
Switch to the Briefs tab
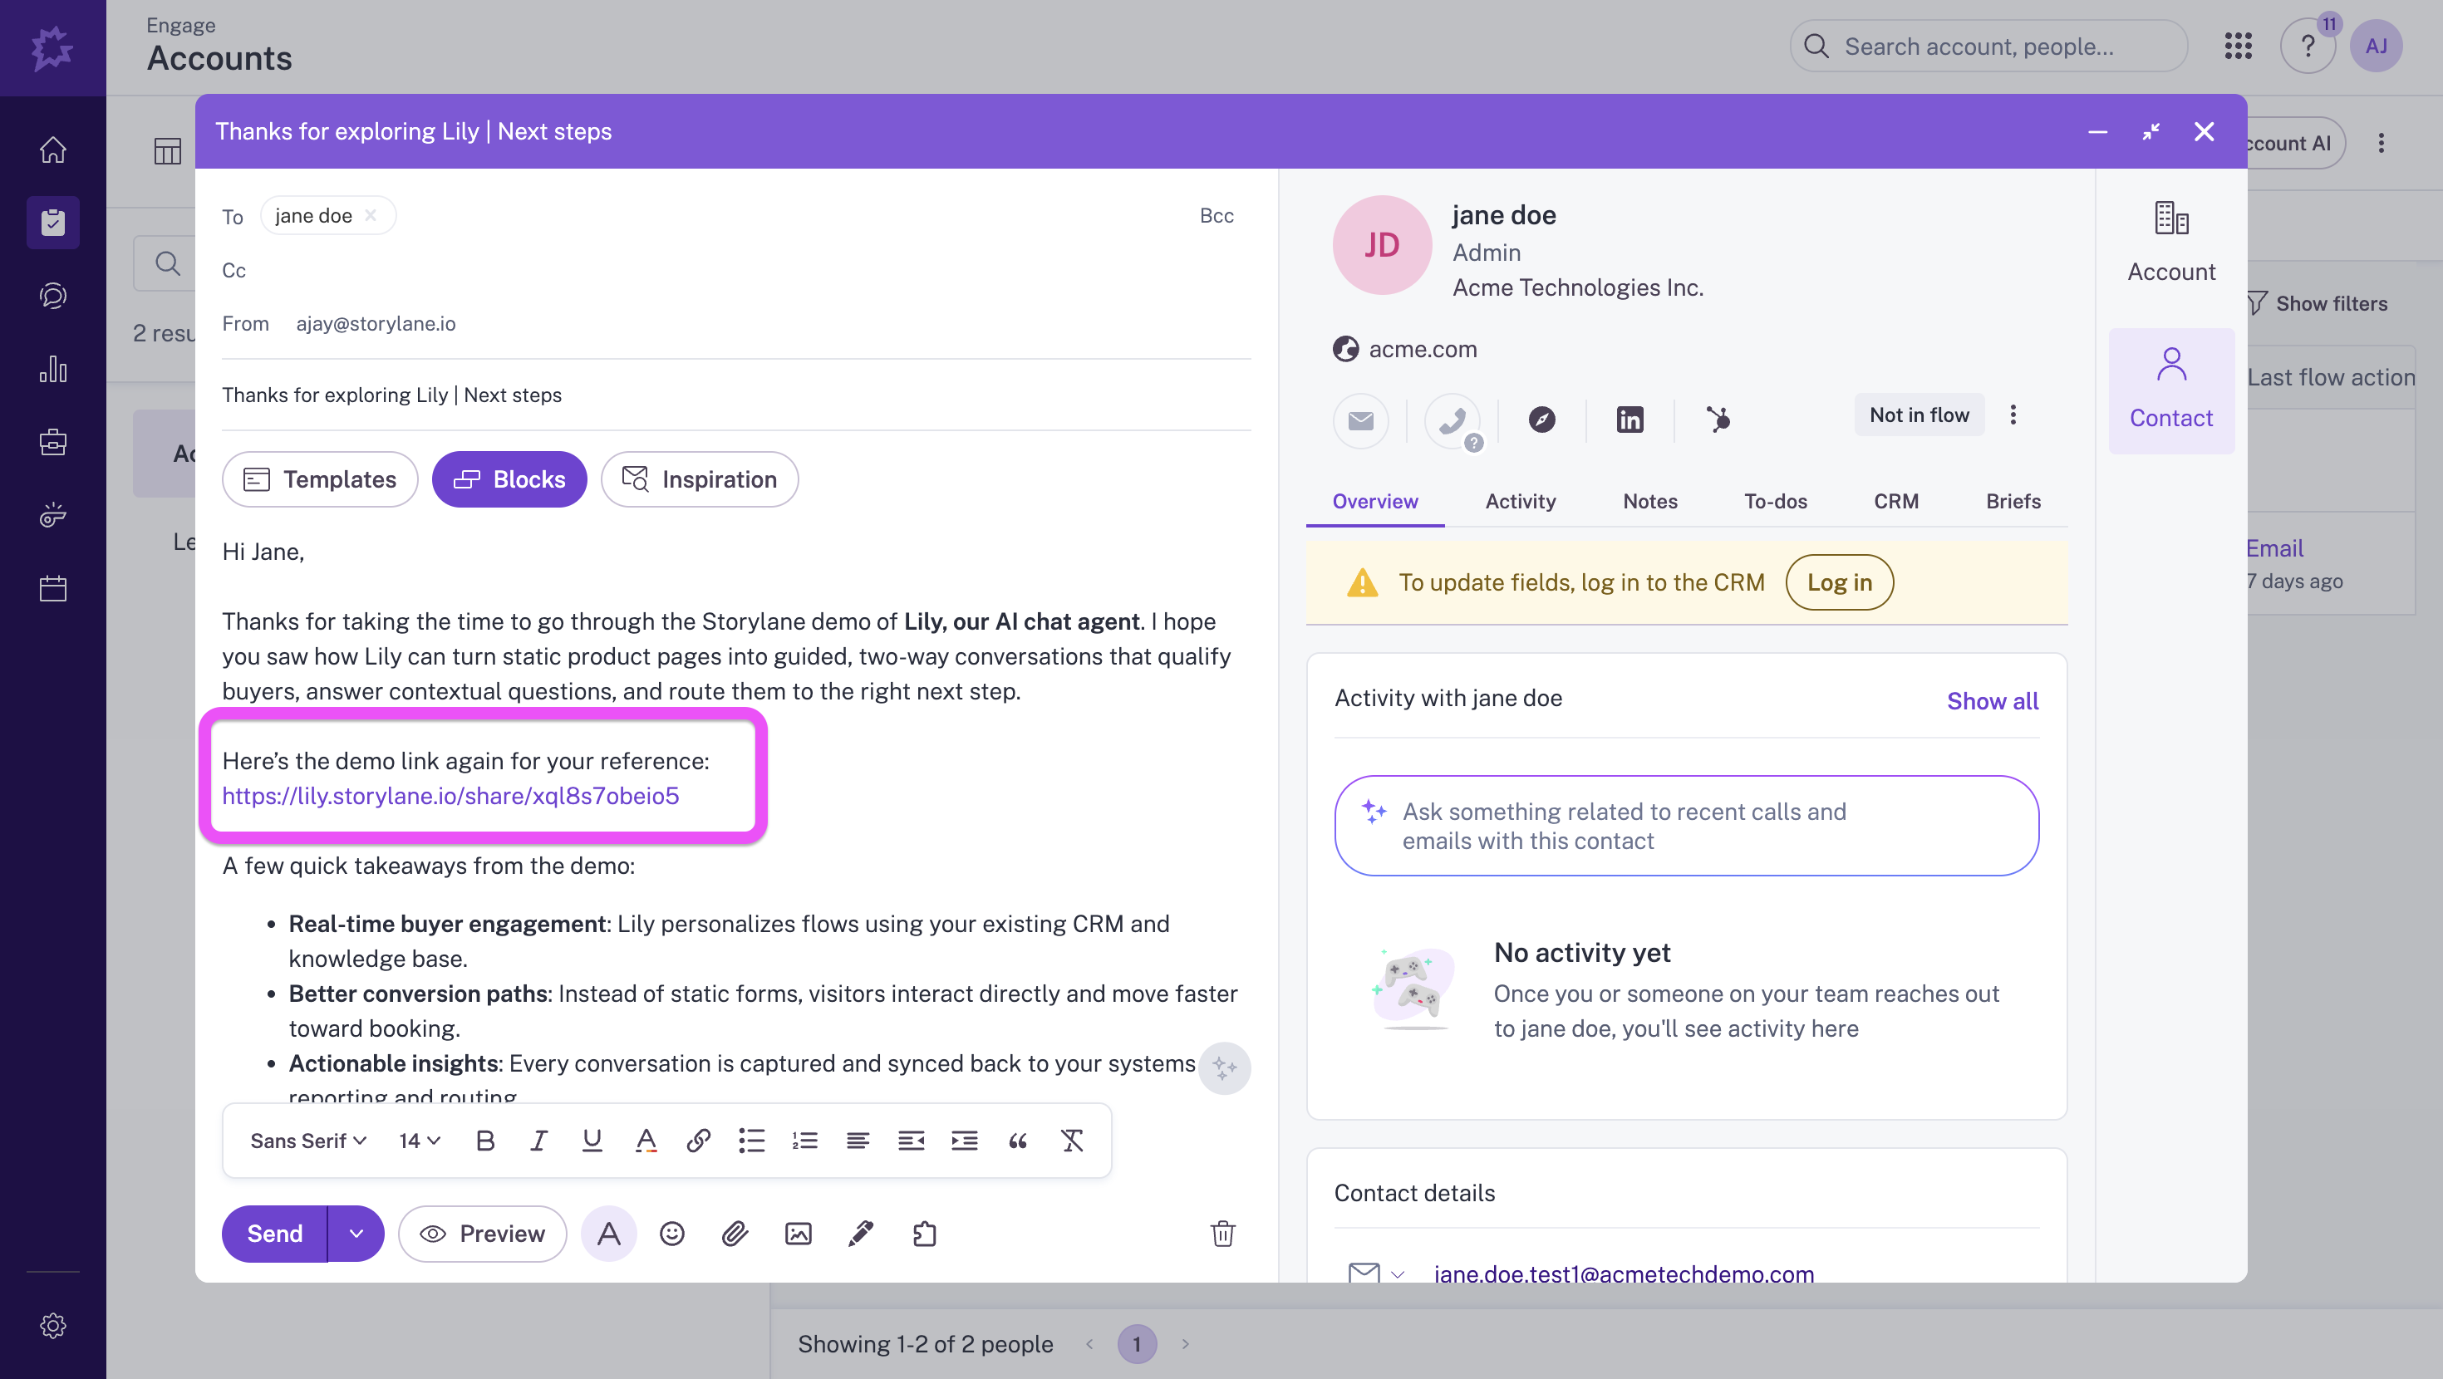coord(2013,501)
